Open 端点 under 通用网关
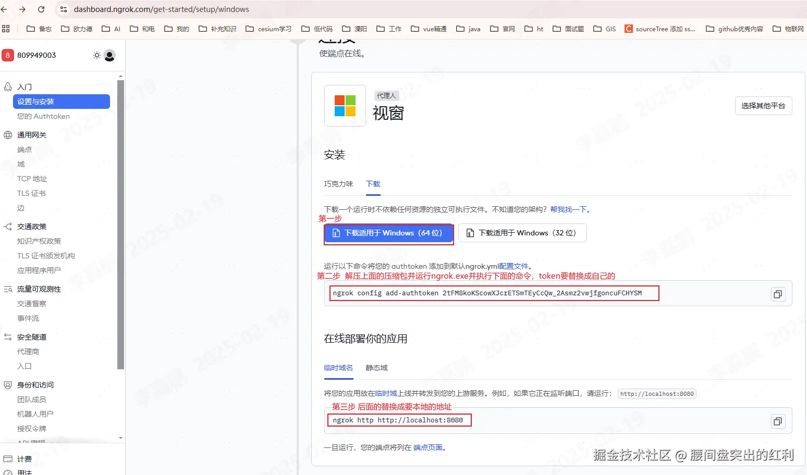The width and height of the screenshot is (807, 475). [x=25, y=149]
